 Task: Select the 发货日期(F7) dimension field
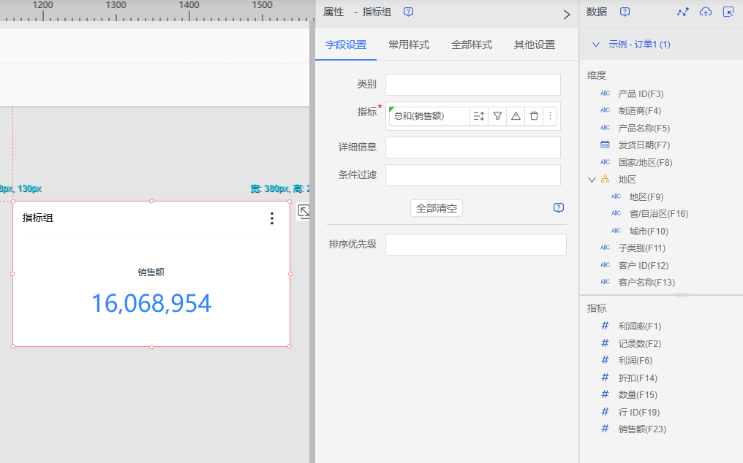[x=644, y=145]
